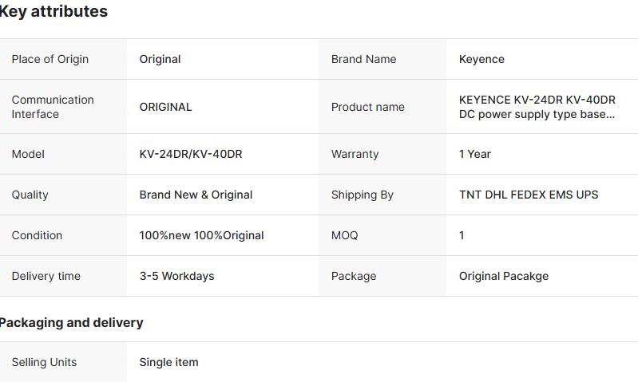Click the Warranty label

355,154
